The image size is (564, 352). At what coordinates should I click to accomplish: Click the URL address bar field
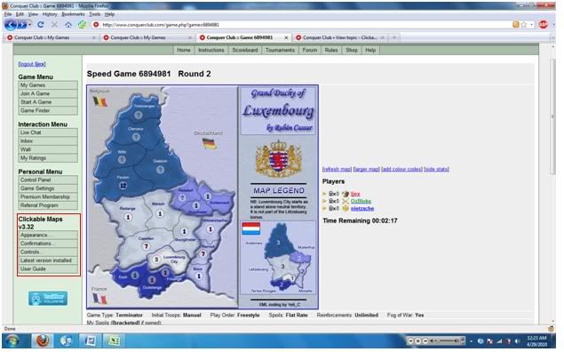pos(302,25)
